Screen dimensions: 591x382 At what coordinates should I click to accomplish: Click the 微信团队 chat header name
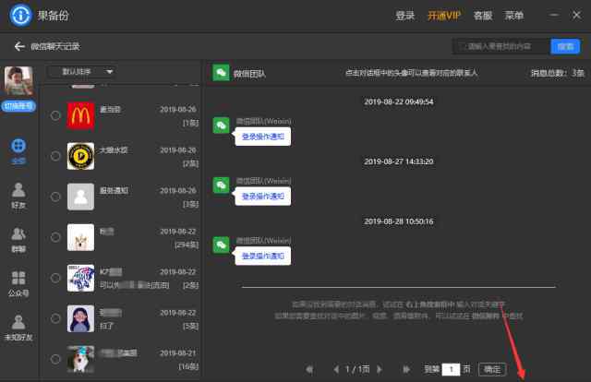[249, 74]
